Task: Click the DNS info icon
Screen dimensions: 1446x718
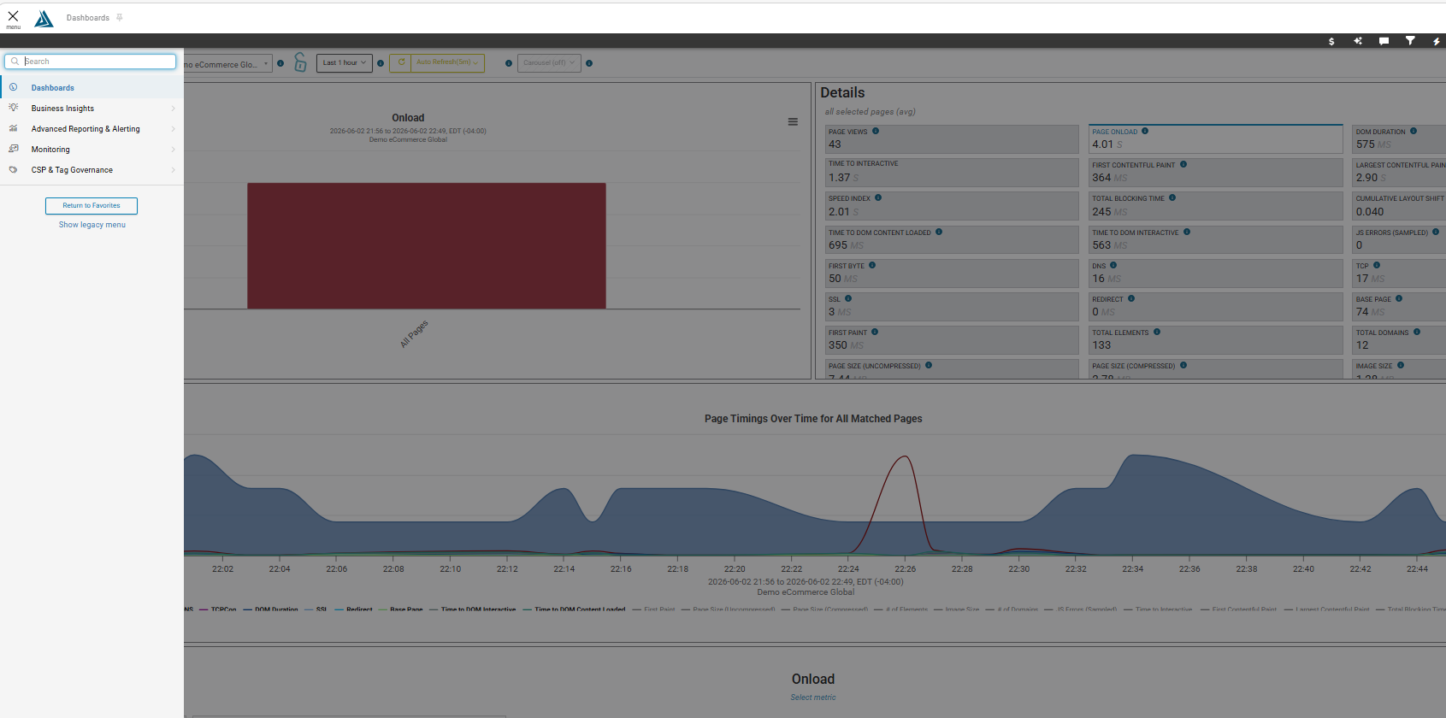Action: coord(1113,265)
